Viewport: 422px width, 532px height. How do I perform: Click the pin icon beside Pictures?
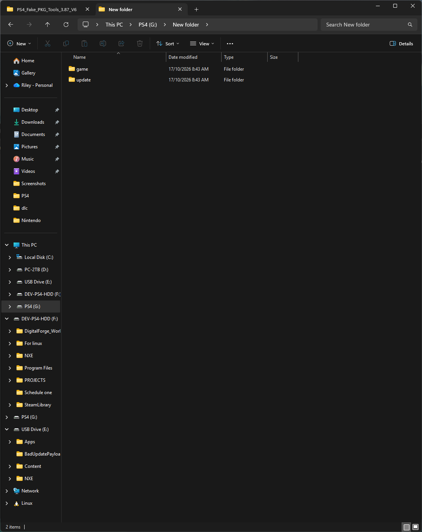[57, 147]
